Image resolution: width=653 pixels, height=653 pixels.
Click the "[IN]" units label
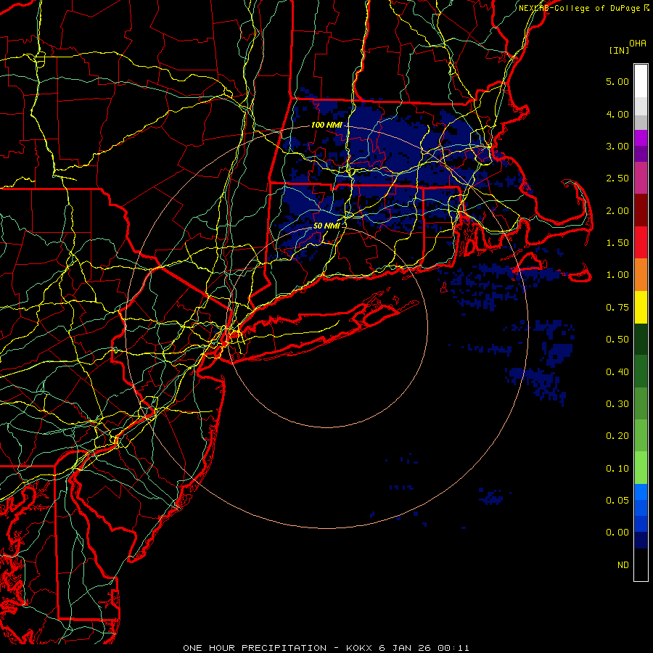620,50
